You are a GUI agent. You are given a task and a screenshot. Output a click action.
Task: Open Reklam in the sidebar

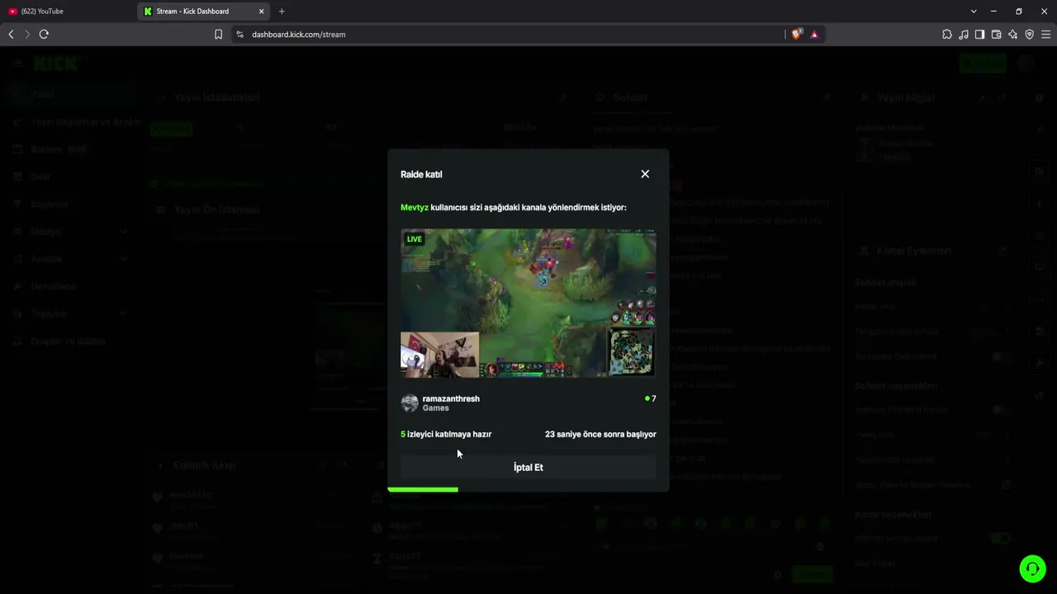(69, 149)
